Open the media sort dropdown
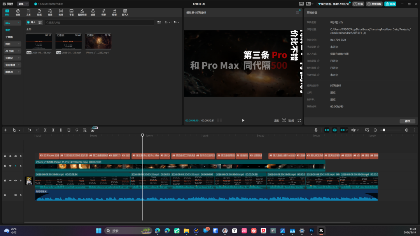 [167, 22]
